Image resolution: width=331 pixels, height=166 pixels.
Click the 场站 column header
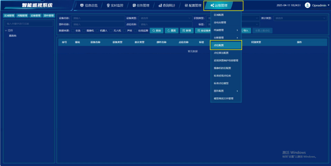coord(77,42)
